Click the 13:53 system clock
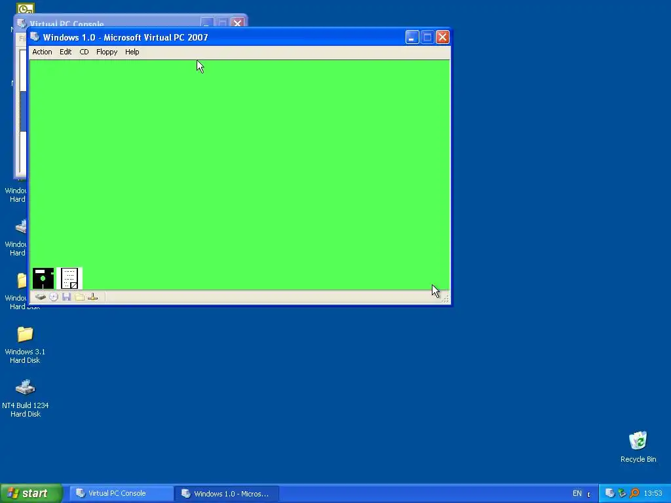The height and width of the screenshot is (503, 671). tap(653, 493)
